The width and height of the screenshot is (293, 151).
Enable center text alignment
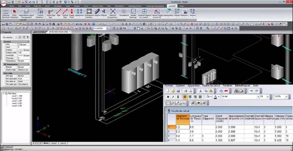[x=190, y=97]
